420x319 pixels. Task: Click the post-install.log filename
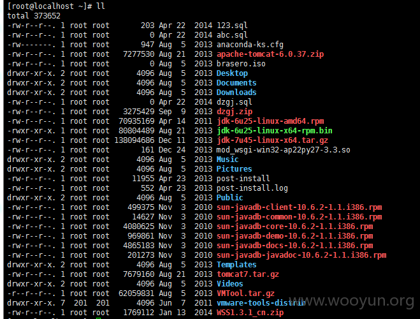(x=252, y=188)
